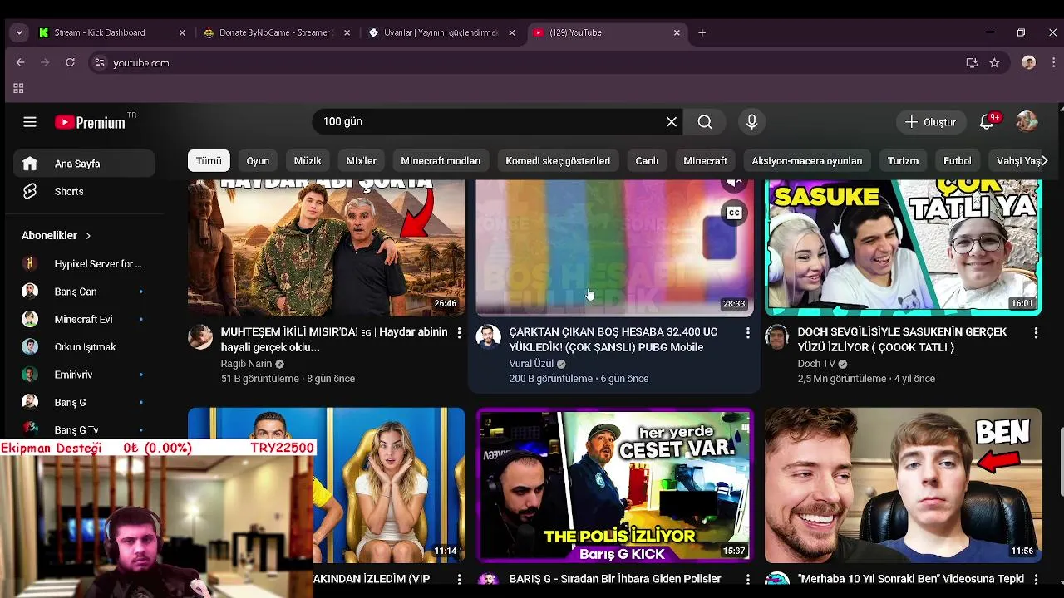The image size is (1064, 598).
Task: Open Chrome profile avatar
Action: [1029, 62]
